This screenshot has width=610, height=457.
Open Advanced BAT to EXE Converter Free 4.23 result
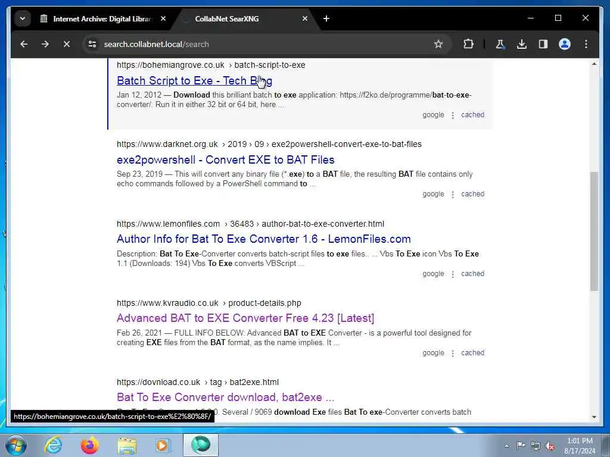pyautogui.click(x=245, y=318)
